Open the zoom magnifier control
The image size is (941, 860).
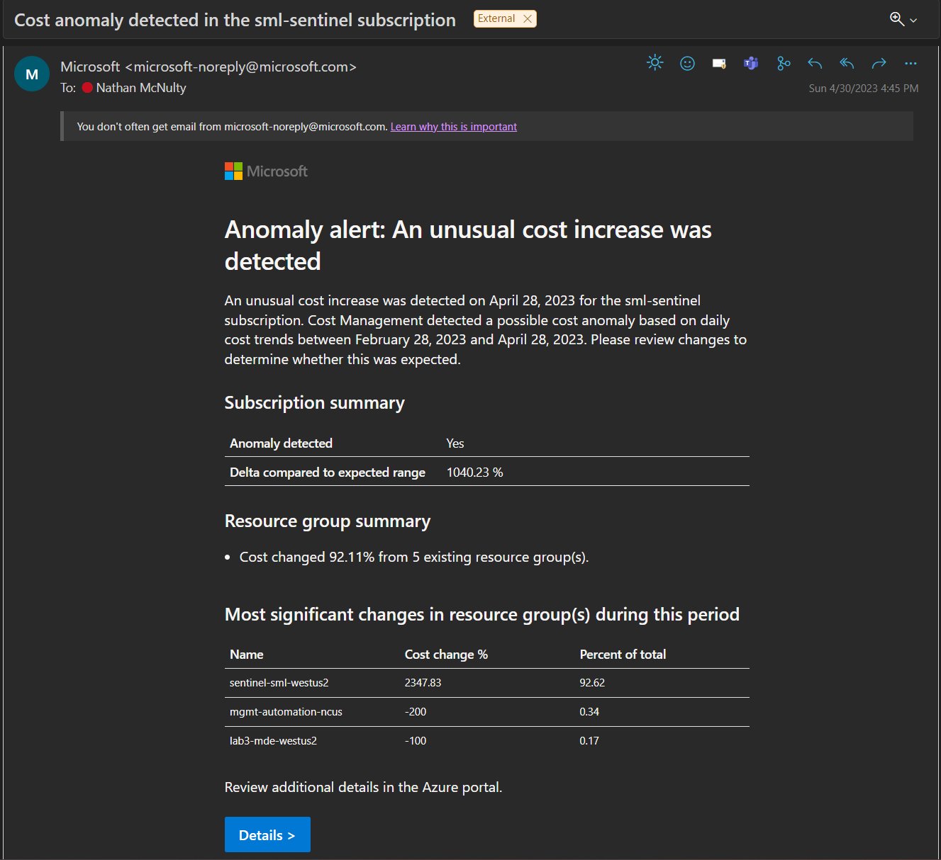(897, 19)
